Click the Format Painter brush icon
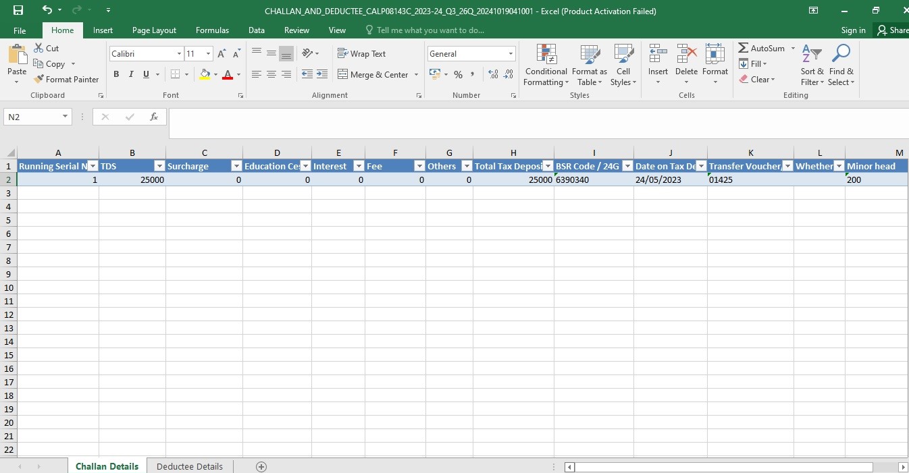Image resolution: width=909 pixels, height=473 pixels. pyautogui.click(x=38, y=80)
